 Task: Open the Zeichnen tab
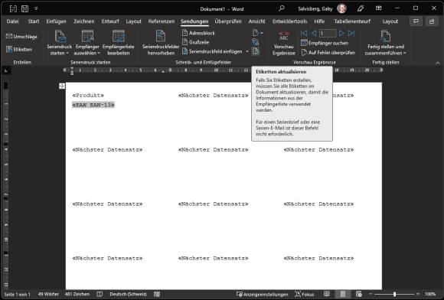click(x=83, y=21)
